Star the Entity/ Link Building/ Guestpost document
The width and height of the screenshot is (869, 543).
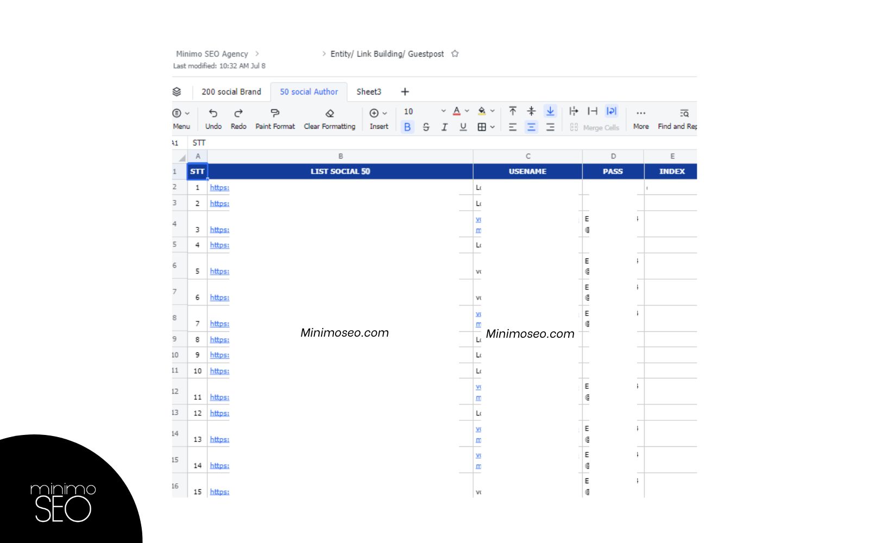click(x=455, y=54)
